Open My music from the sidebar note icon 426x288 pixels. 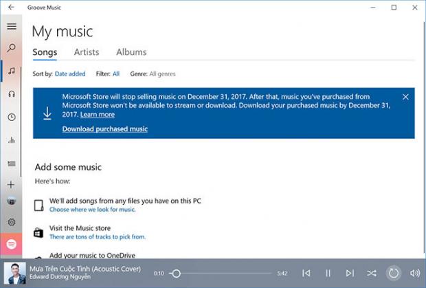click(11, 71)
